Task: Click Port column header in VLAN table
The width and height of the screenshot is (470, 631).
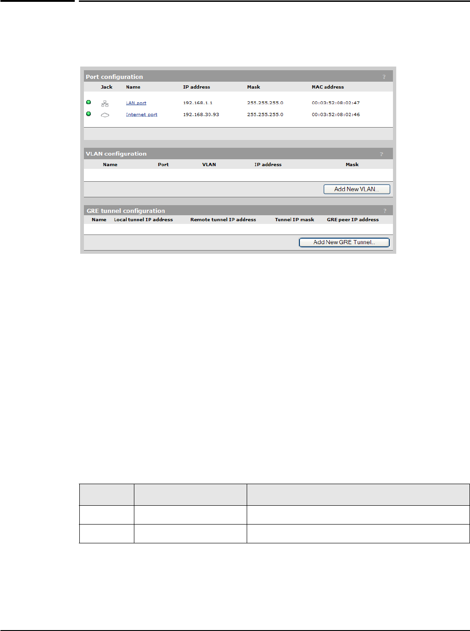Action: (163, 164)
